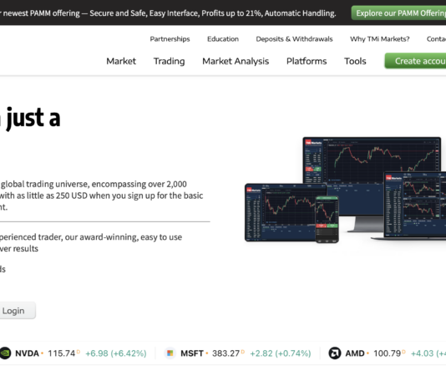Click the green Create account button

click(415, 61)
